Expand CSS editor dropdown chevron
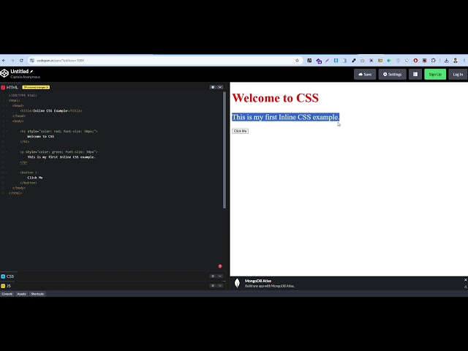The image size is (468, 351). [220, 276]
